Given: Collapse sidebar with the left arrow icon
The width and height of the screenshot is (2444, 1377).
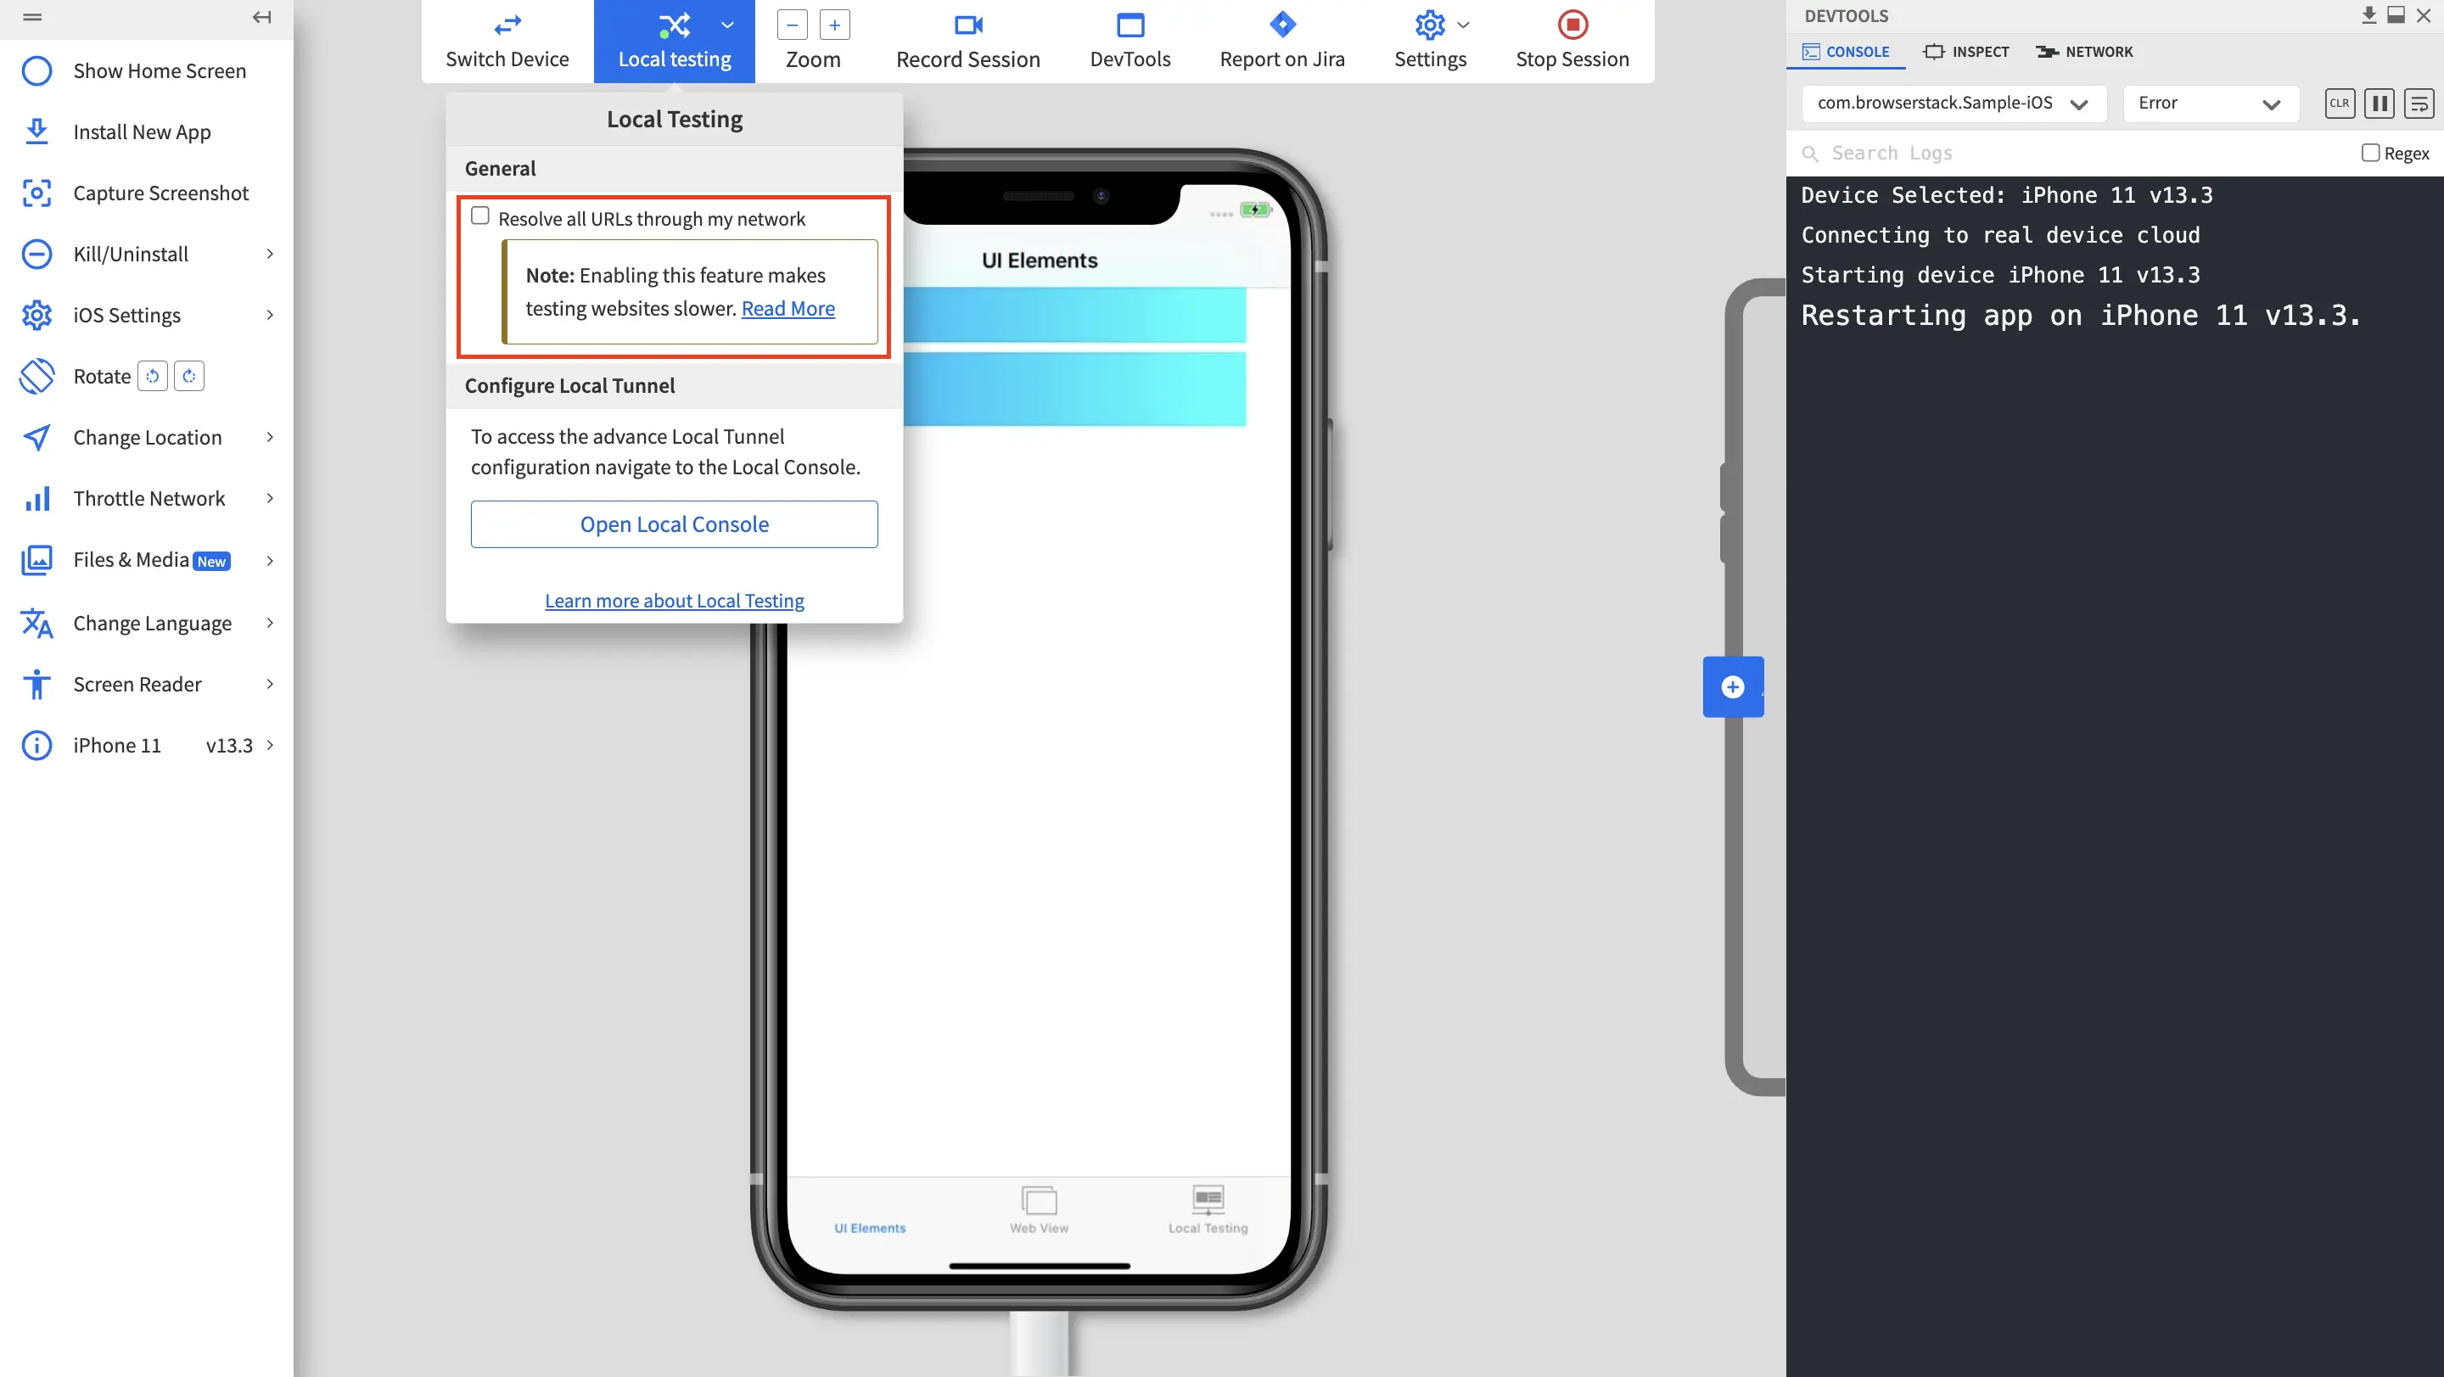Looking at the screenshot, I should click(261, 17).
